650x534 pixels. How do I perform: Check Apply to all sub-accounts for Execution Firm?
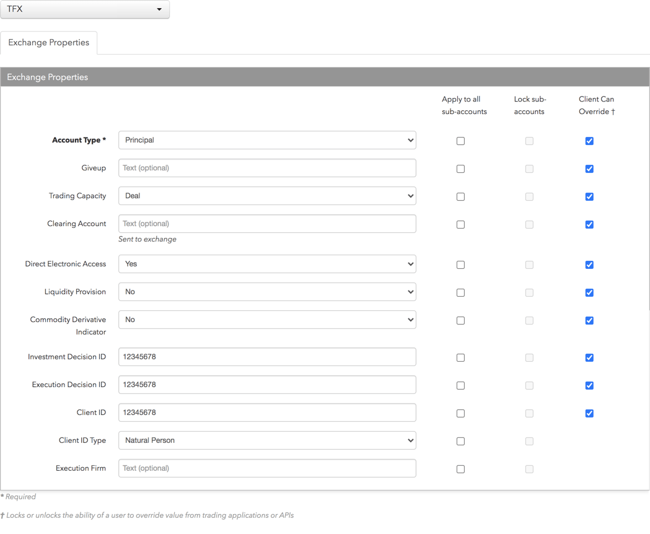(x=460, y=469)
